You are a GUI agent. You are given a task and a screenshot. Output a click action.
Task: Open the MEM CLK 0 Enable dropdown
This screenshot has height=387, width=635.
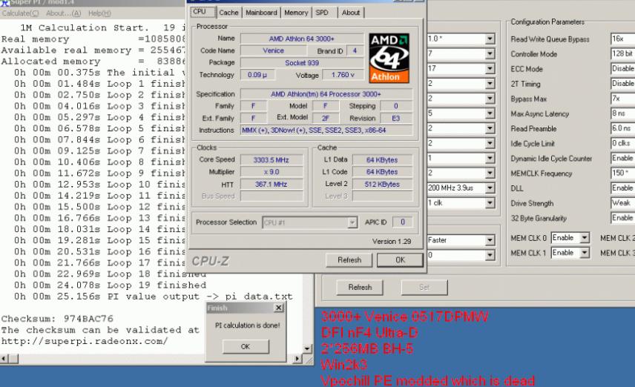pos(585,238)
